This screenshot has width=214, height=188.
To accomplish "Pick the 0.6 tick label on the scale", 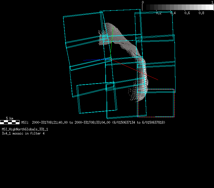I will point(187,13).
